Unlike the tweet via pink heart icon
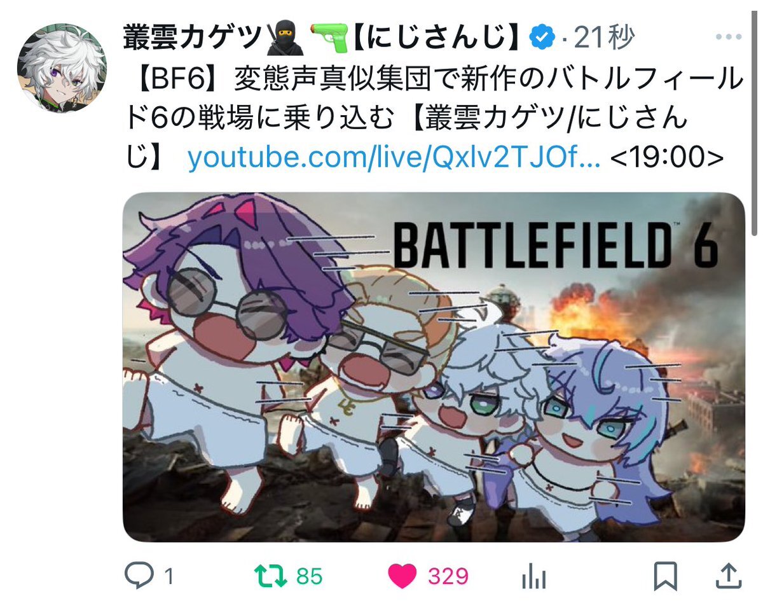 point(402,577)
